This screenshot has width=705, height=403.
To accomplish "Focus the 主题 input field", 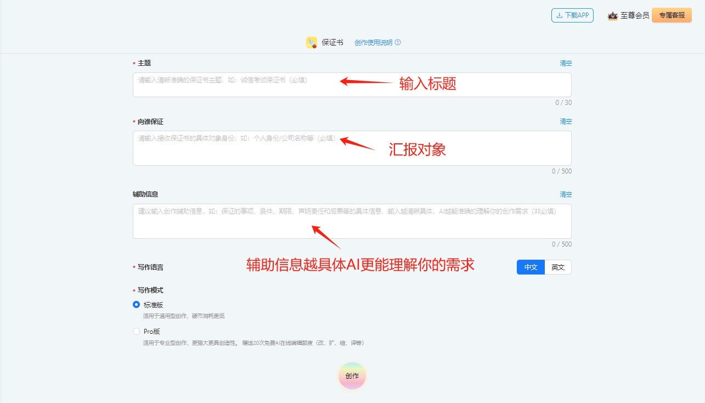I will point(352,85).
